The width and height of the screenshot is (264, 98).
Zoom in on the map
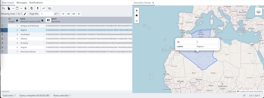click(136, 11)
